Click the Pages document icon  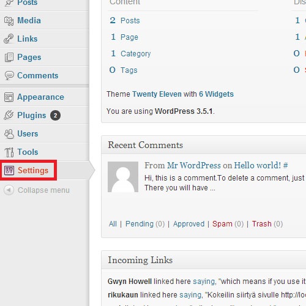9,58
